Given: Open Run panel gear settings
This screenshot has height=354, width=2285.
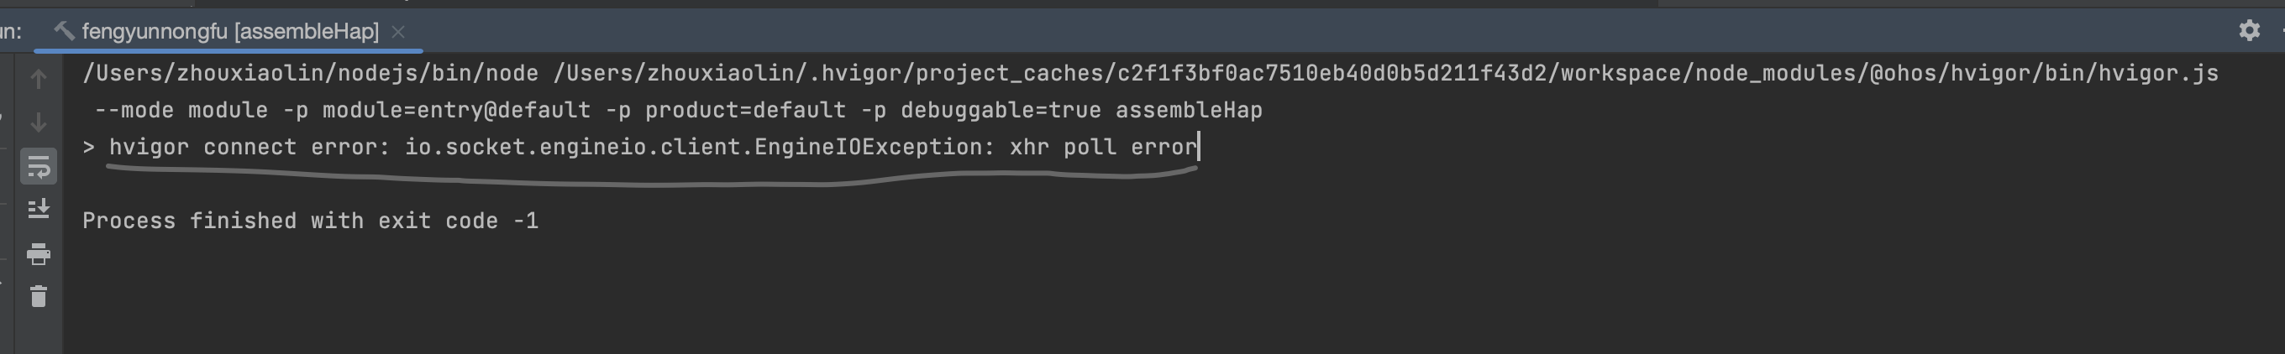Looking at the screenshot, I should coord(2249,31).
